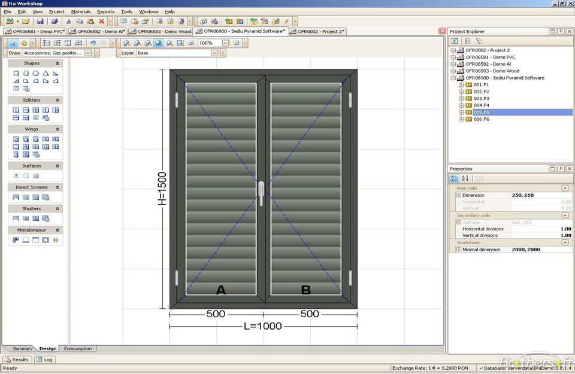Click the Horizontal divisions value field

pyautogui.click(x=541, y=229)
